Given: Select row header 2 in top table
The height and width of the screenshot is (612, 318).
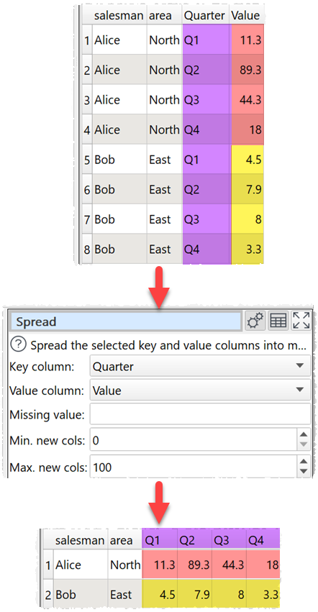Looking at the screenshot, I should coord(87,70).
